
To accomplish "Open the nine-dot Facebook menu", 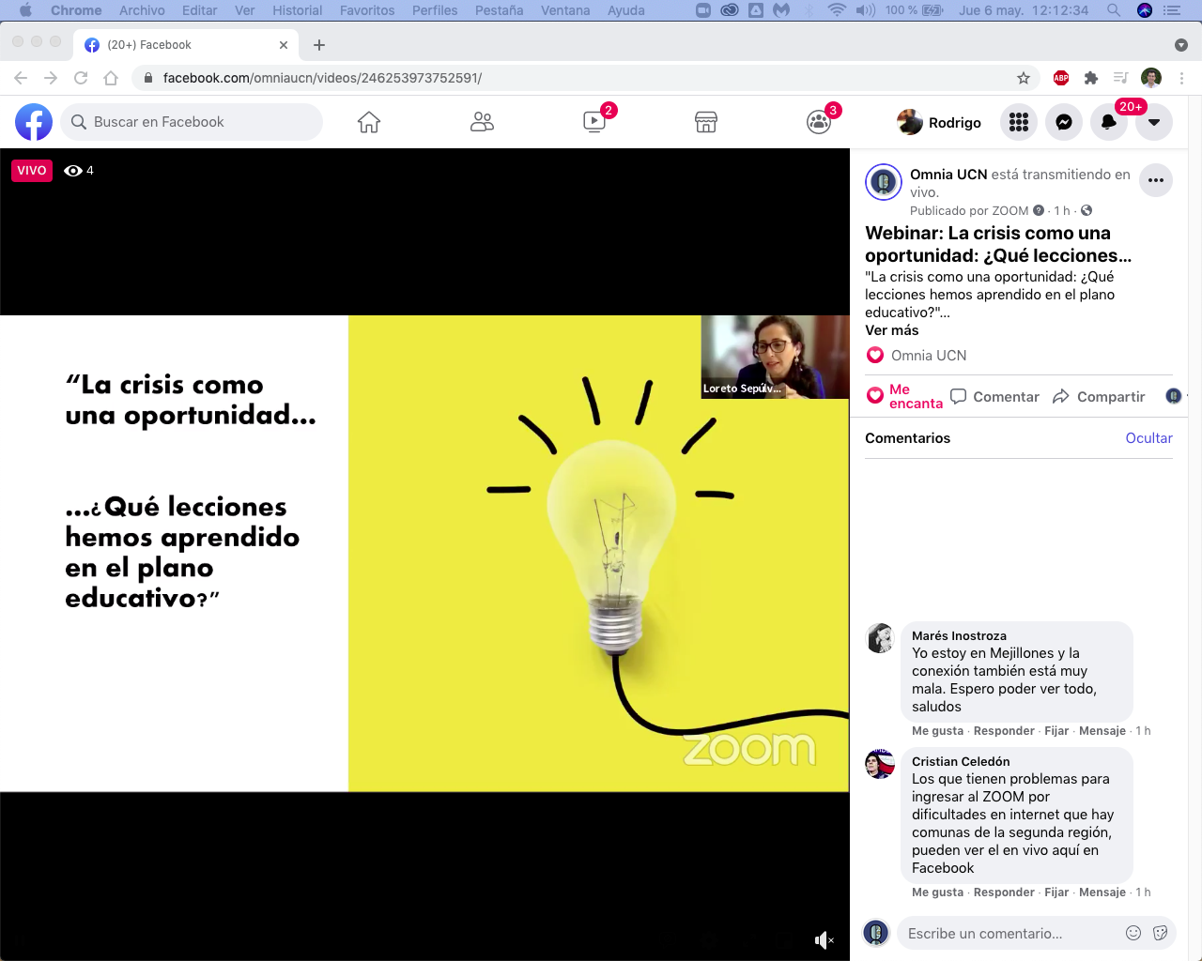I will [x=1019, y=122].
